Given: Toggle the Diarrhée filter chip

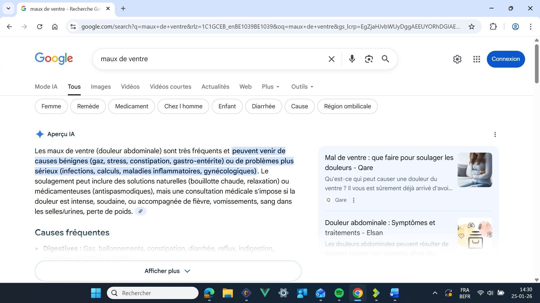Looking at the screenshot, I should click(264, 106).
